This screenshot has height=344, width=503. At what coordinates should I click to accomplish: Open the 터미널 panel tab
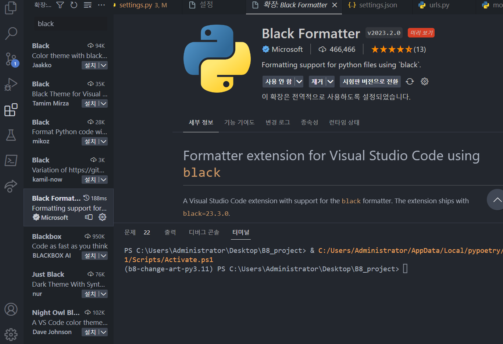[x=241, y=232]
